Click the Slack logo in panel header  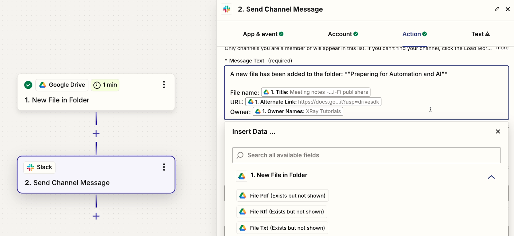(x=226, y=9)
